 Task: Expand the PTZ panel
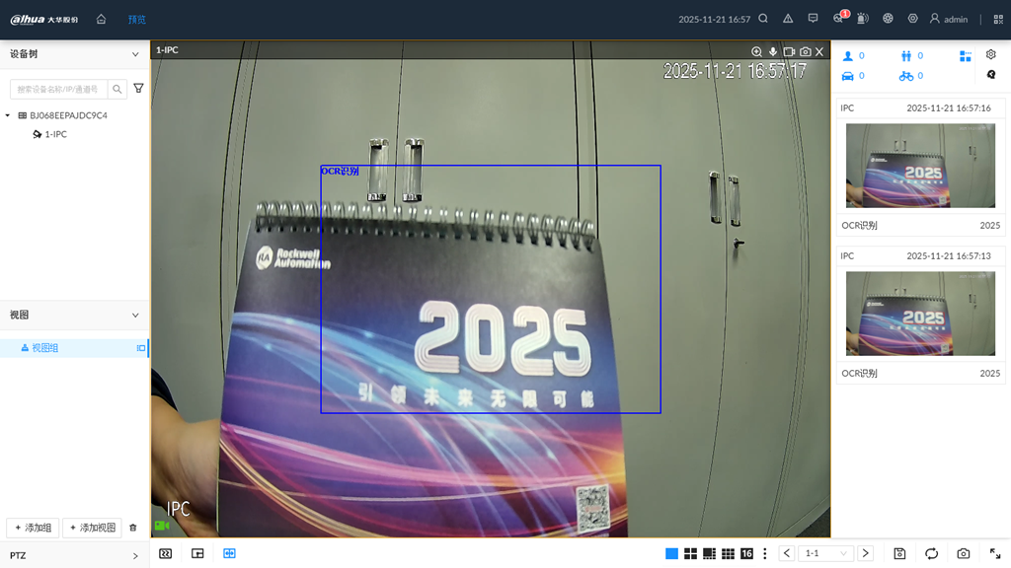pos(135,556)
